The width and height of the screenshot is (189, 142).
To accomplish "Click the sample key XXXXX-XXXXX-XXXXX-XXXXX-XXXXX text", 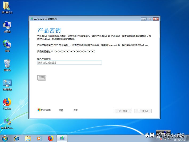I will pos(74,52).
